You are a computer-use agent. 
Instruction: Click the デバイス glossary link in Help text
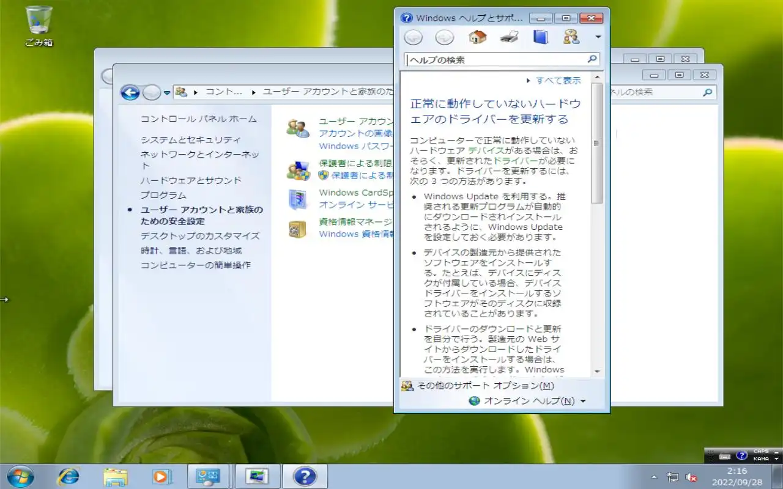[x=486, y=150]
